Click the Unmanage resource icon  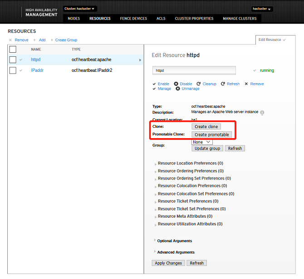pyautogui.click(x=178, y=89)
